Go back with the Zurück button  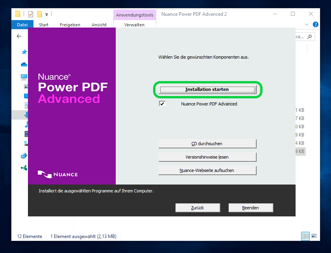point(198,208)
